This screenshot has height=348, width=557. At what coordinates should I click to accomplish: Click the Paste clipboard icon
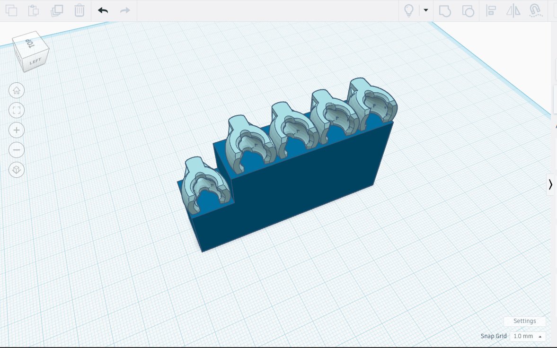[34, 10]
